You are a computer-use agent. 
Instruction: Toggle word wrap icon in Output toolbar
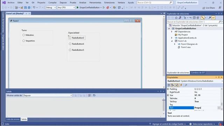coord(94,95)
